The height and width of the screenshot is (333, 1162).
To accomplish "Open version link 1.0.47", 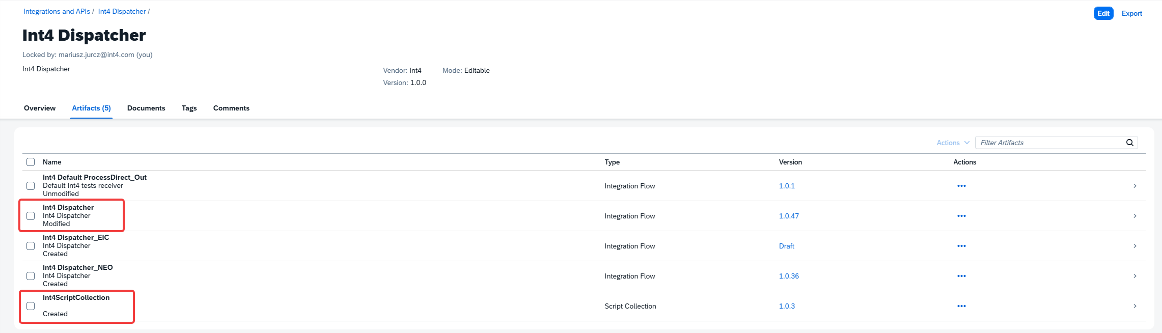I will 789,216.
